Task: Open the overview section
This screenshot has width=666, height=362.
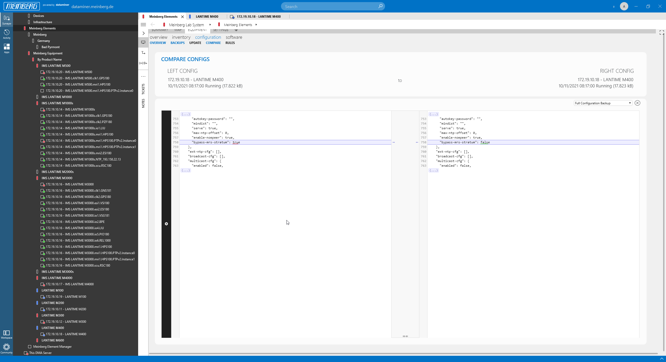Action: click(x=158, y=37)
